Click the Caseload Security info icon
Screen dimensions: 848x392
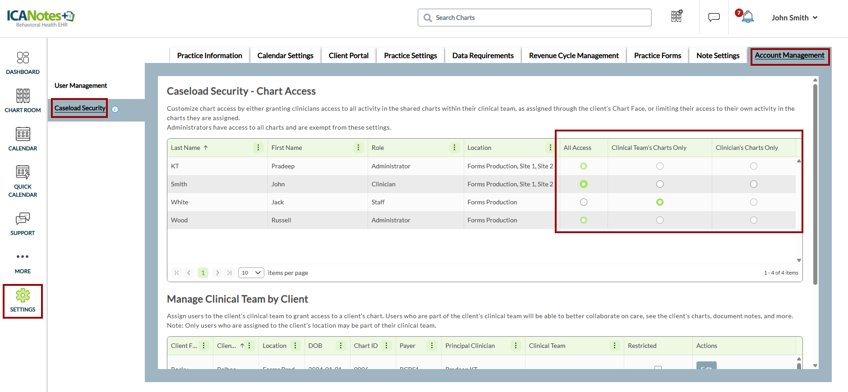pos(115,109)
